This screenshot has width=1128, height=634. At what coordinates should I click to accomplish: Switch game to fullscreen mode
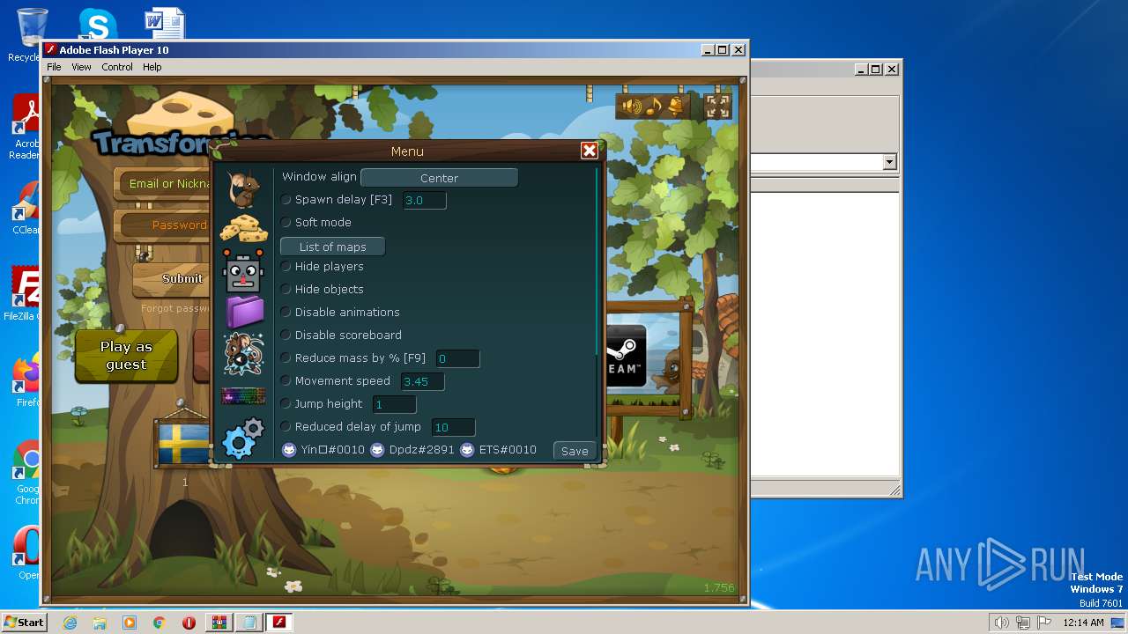click(x=718, y=107)
